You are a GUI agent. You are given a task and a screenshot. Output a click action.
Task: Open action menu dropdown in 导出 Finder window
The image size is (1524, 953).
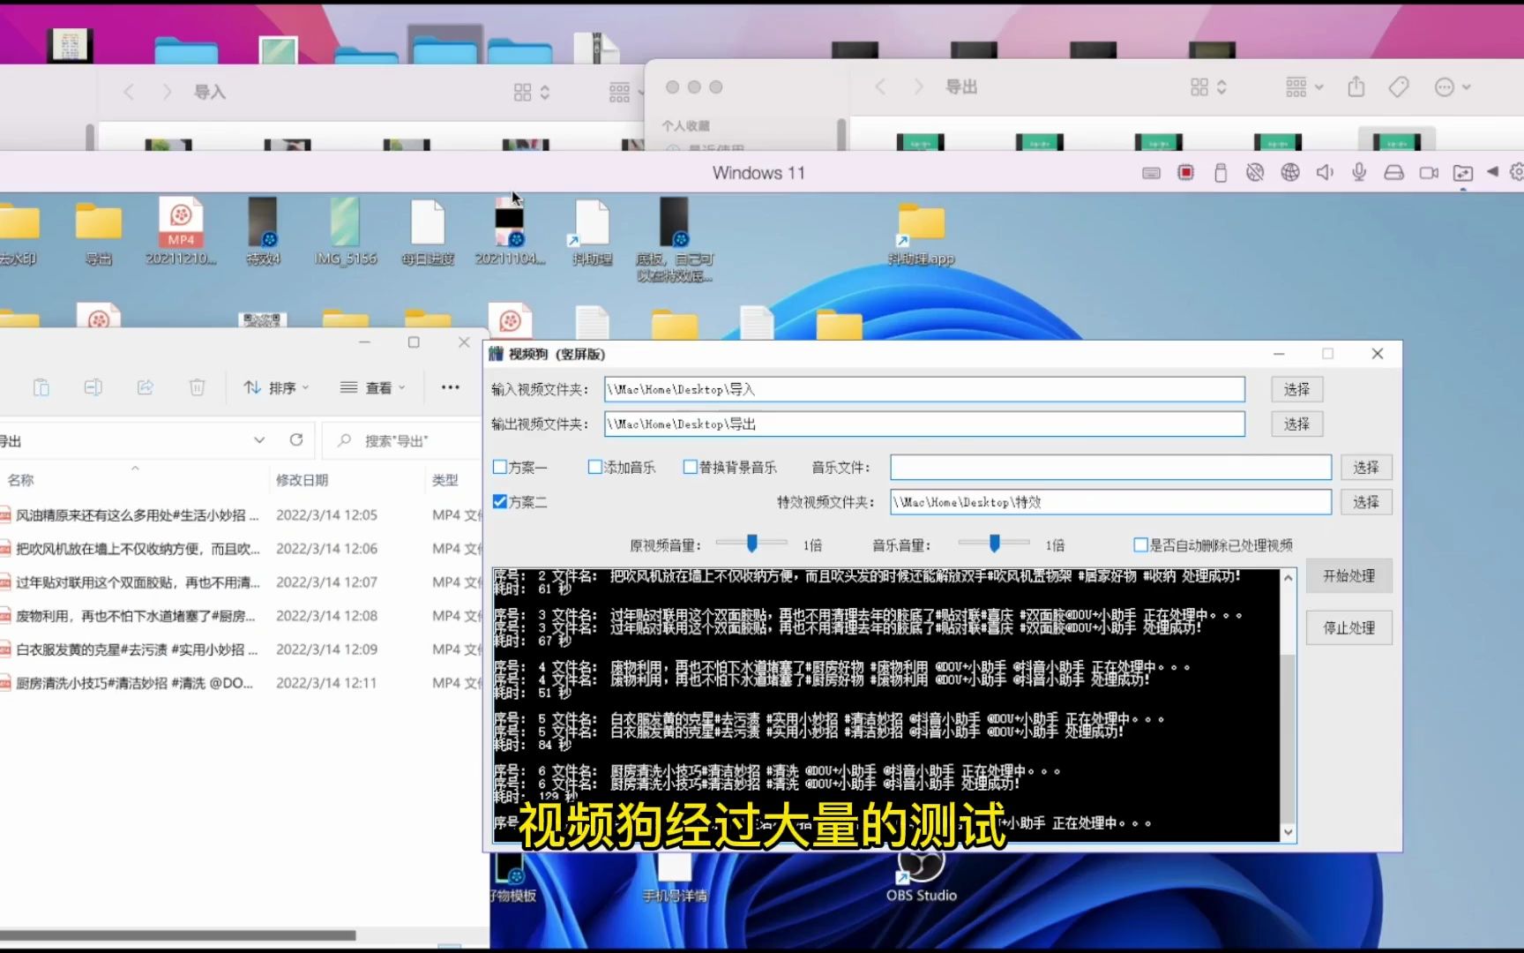coord(1453,86)
